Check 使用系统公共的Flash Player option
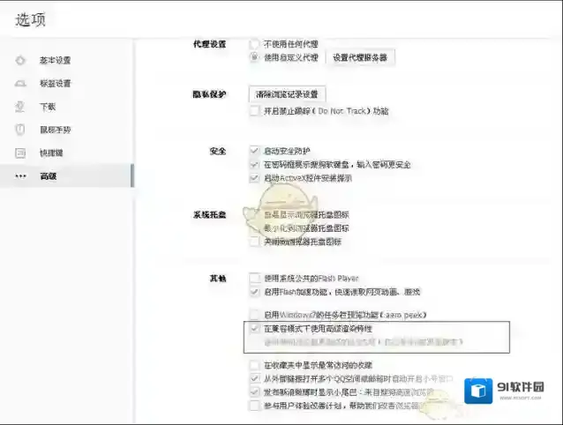 255,277
